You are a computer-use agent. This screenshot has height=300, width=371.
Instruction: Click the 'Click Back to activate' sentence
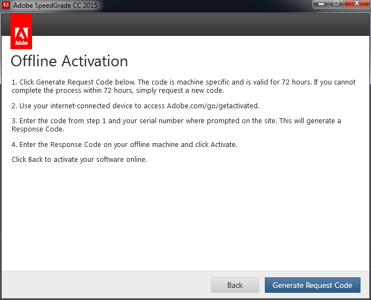coord(79,160)
